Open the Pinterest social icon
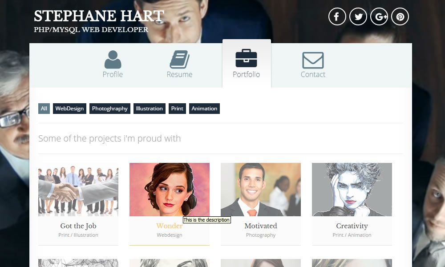 pos(400,17)
